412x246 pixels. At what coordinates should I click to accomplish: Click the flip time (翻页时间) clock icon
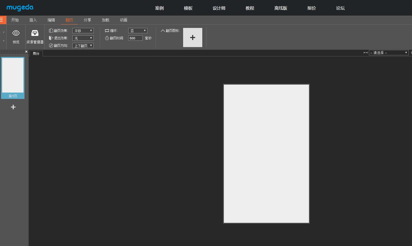pyautogui.click(x=107, y=38)
